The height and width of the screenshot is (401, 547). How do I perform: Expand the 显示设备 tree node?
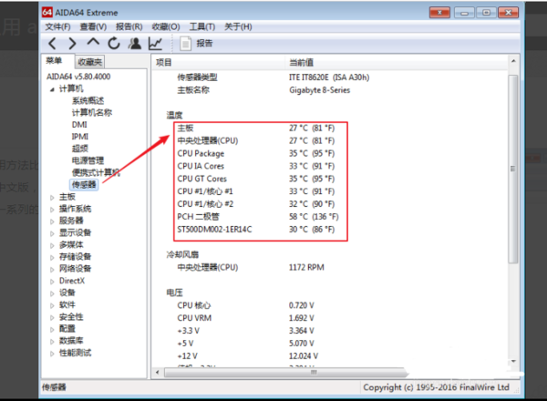[x=52, y=233]
